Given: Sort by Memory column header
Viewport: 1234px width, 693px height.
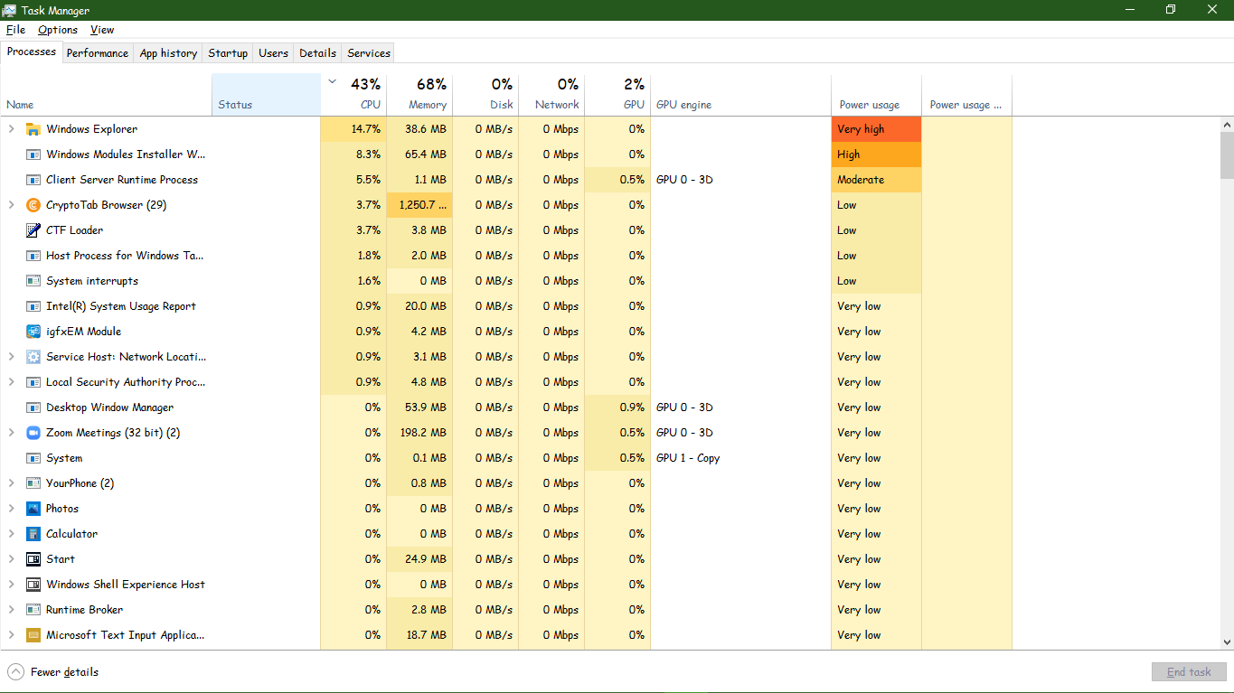Looking at the screenshot, I should pos(419,95).
